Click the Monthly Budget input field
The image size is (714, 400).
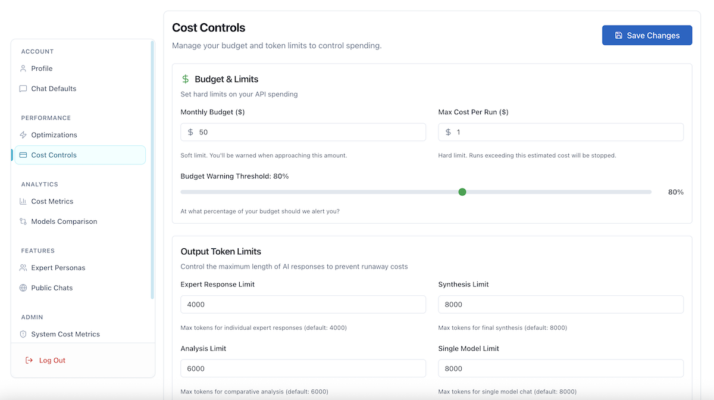pos(303,132)
